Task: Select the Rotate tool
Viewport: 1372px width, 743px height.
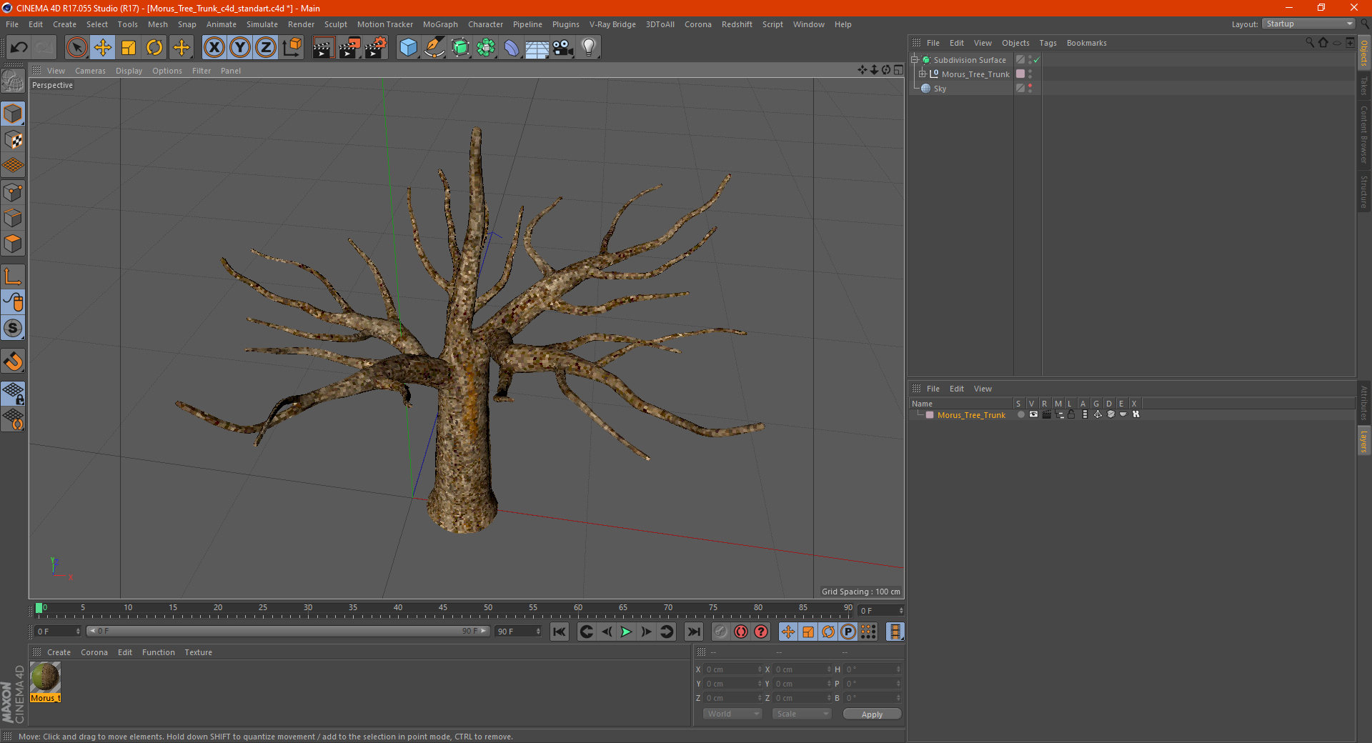Action: [x=154, y=48]
